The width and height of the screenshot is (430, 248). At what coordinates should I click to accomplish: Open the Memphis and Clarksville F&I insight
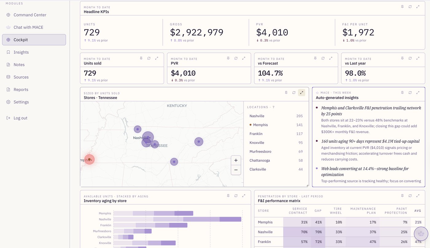(369, 120)
